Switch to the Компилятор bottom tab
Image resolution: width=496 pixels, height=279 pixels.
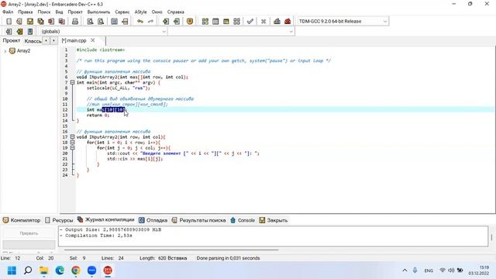pos(22,220)
